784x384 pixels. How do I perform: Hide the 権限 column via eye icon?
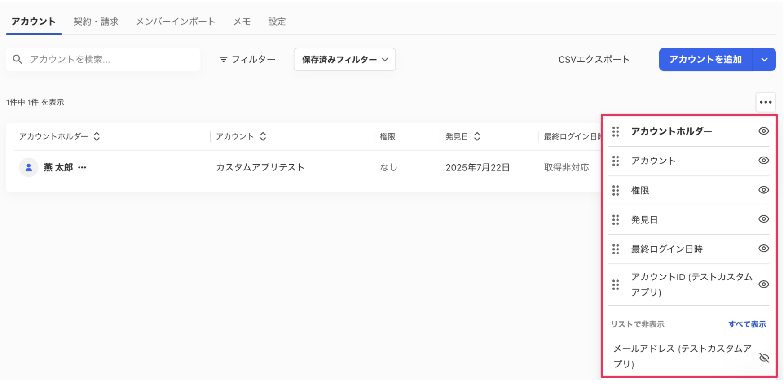click(x=764, y=190)
